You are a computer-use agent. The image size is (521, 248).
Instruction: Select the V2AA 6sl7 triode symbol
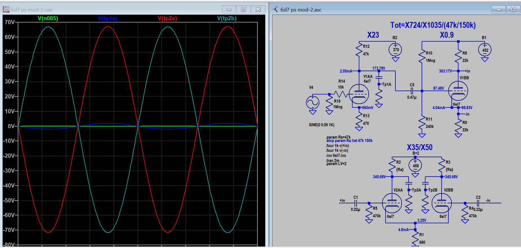(x=392, y=203)
